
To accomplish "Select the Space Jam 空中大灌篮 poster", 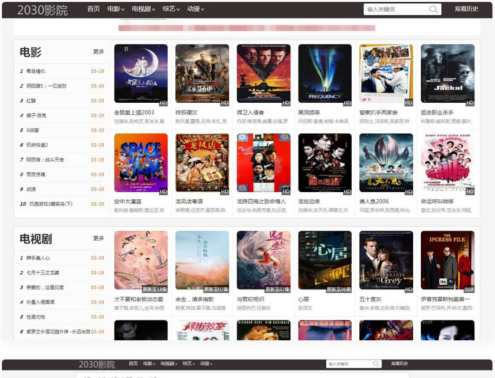I will [x=141, y=163].
